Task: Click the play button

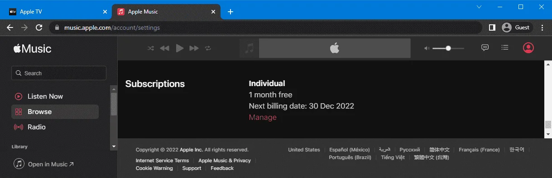Action: 179,48
